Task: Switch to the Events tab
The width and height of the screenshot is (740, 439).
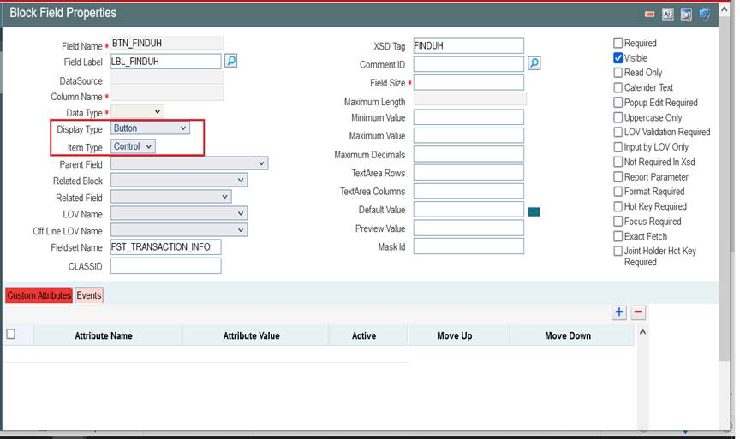Action: tap(89, 295)
